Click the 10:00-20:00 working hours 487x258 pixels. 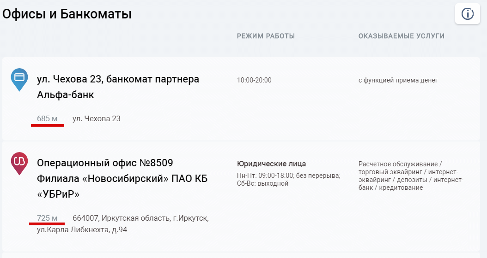(254, 80)
